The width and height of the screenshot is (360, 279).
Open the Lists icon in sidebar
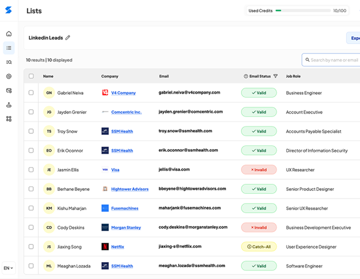(x=9, y=48)
